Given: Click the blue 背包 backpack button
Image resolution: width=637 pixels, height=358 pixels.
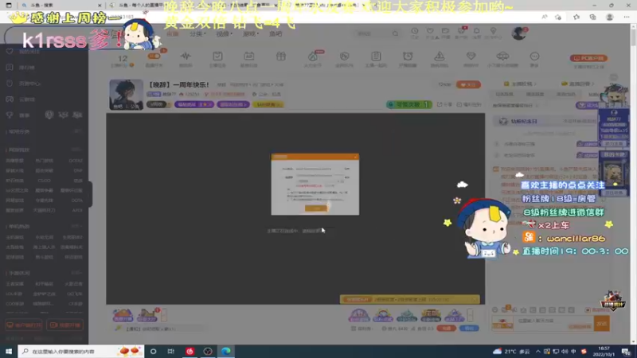Looking at the screenshot, I should click(x=469, y=328).
